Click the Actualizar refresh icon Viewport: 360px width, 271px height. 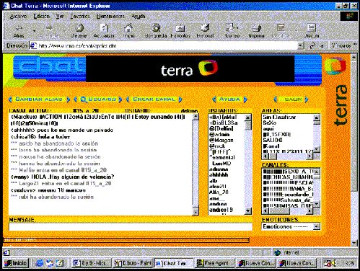click(104, 28)
